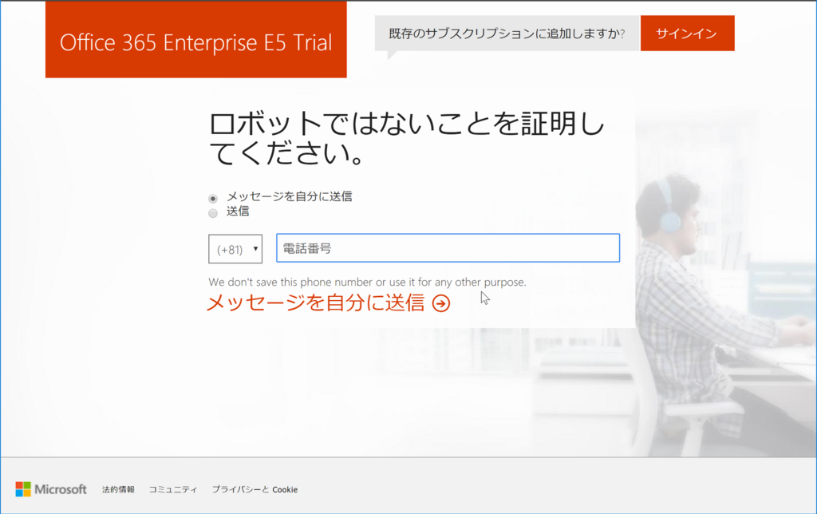817x514 pixels.
Task: Click the Office 365 Enterprise E5 Trial banner
Action: tap(196, 40)
